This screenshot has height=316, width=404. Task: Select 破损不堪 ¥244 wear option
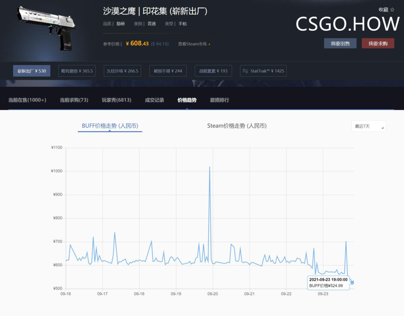pos(168,71)
